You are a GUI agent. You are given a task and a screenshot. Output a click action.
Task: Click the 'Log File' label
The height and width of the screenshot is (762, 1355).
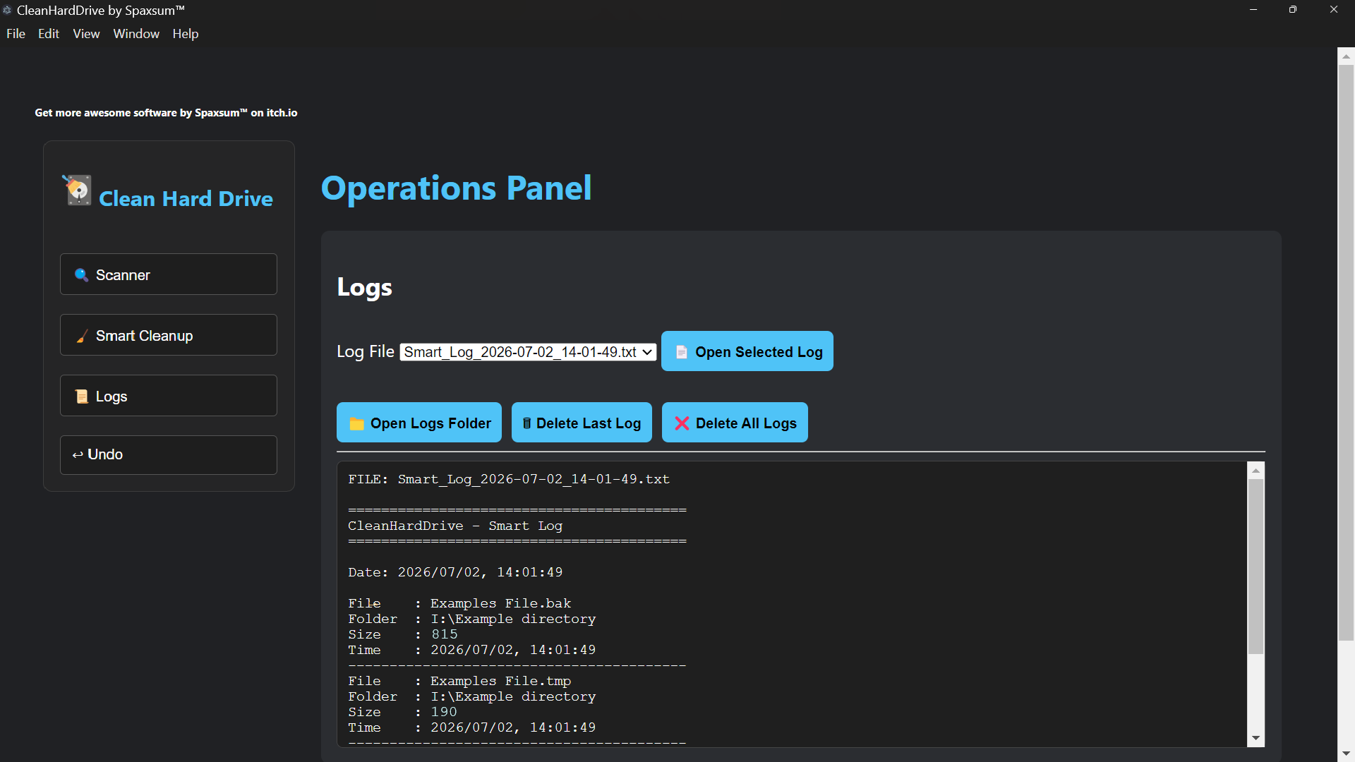tap(366, 352)
